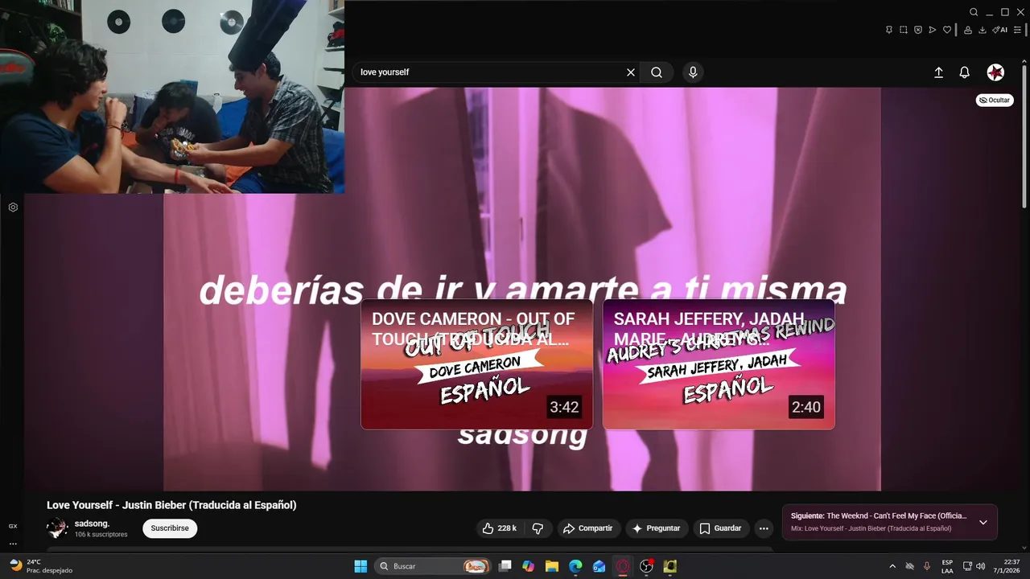Open the YouTube upload/create icon
Image resolution: width=1030 pixels, height=579 pixels.
(x=938, y=72)
